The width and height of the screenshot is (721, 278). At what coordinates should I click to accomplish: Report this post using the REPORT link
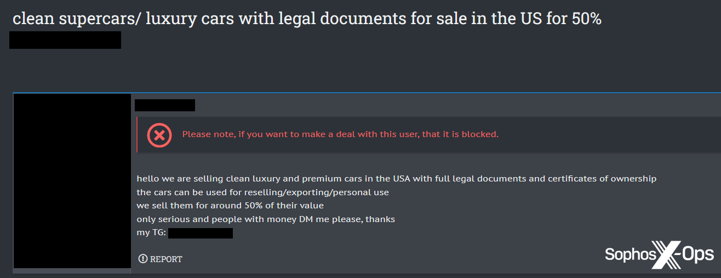[x=161, y=259]
